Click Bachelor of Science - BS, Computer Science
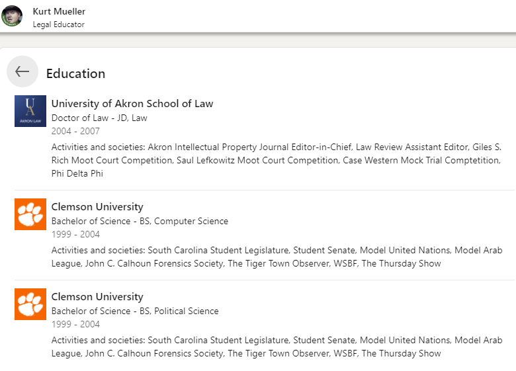This screenshot has height=371, width=516. (140, 221)
